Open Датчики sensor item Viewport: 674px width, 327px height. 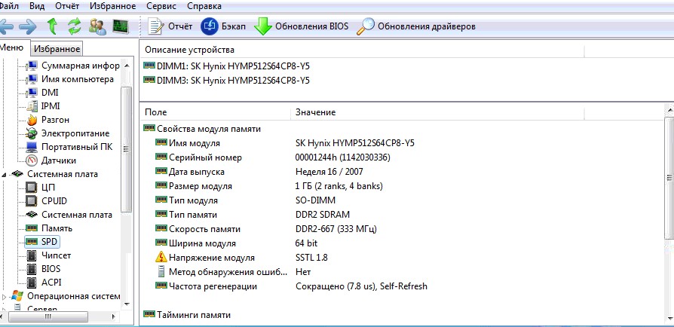point(51,160)
